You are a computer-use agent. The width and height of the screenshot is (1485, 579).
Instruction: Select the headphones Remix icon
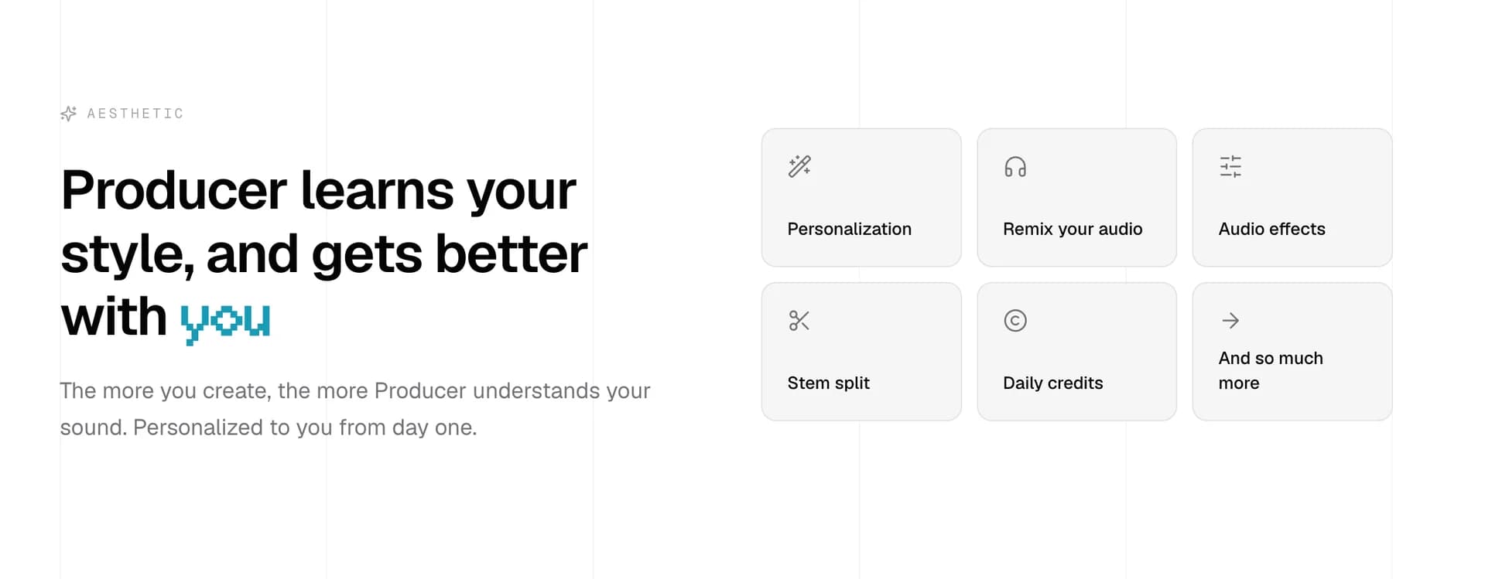point(1015,166)
